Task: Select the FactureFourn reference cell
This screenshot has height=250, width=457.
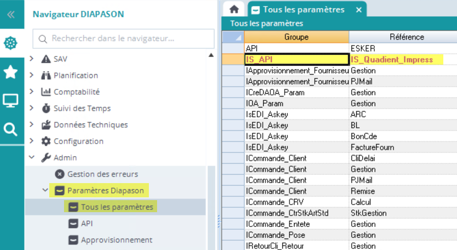Action: [403, 147]
